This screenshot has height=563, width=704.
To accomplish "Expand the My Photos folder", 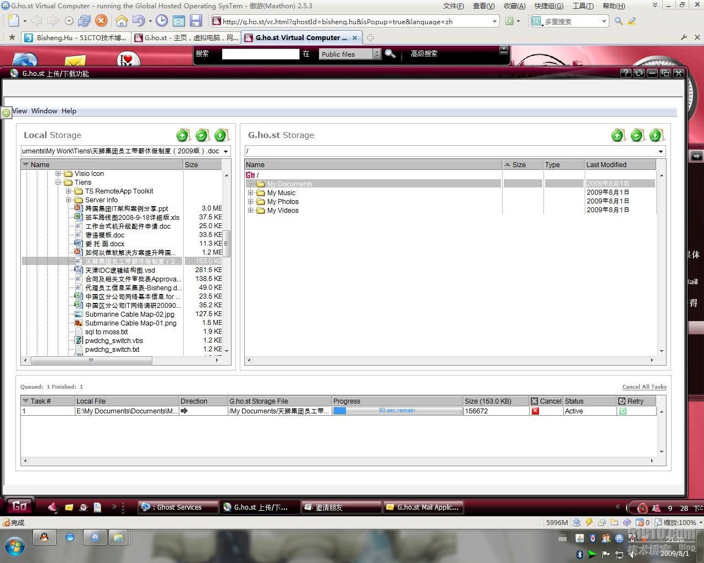I will point(250,202).
